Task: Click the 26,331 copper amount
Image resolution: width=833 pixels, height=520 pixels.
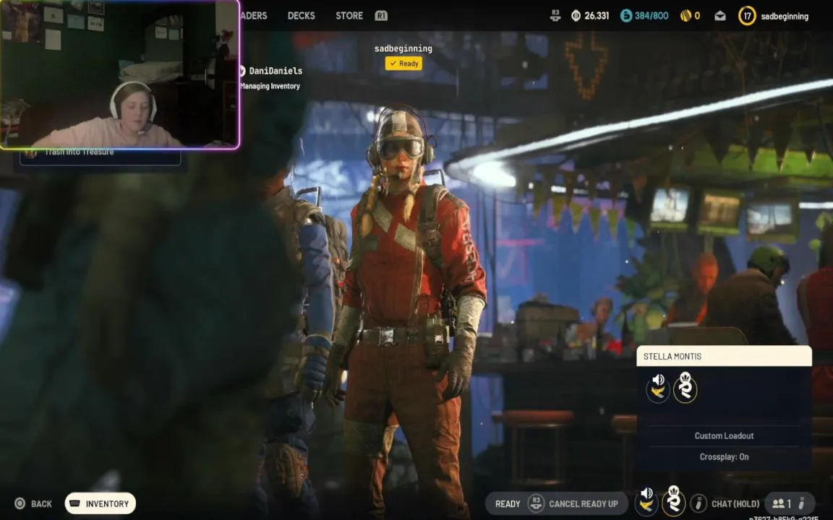Action: [597, 16]
